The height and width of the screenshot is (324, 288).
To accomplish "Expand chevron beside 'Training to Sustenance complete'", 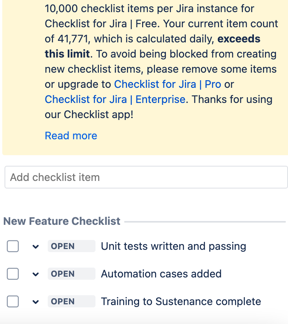I will pos(35,301).
